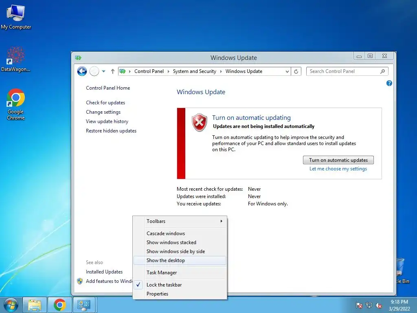
Task: Click the back arrow in Windows Update
Action: coord(82,71)
